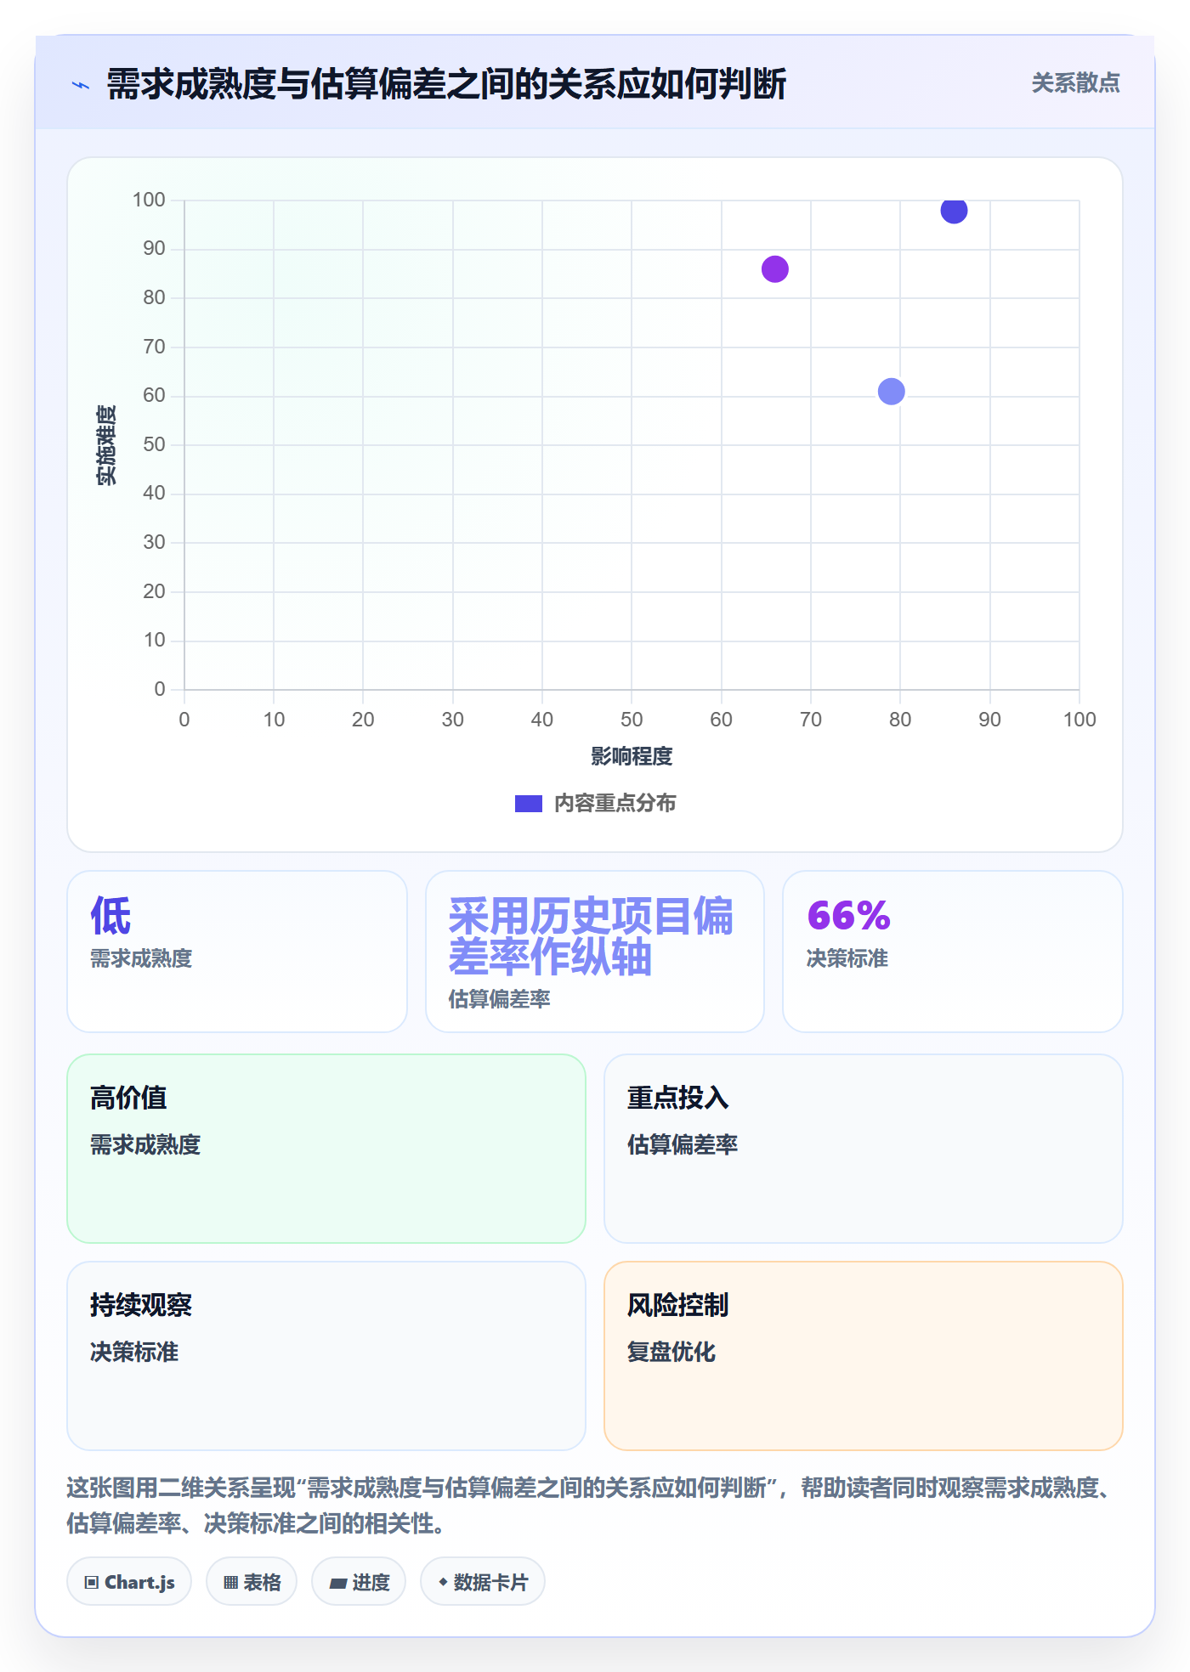Select the 风险控制 quadrant card heading
The width and height of the screenshot is (1190, 1672).
pyautogui.click(x=678, y=1305)
